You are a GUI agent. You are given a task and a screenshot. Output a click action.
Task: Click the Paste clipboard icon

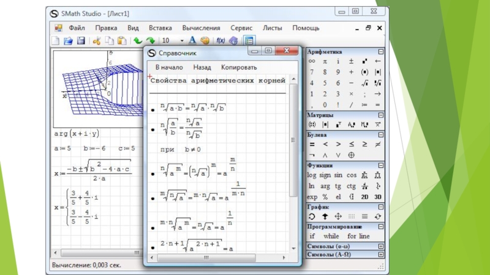tap(122, 40)
